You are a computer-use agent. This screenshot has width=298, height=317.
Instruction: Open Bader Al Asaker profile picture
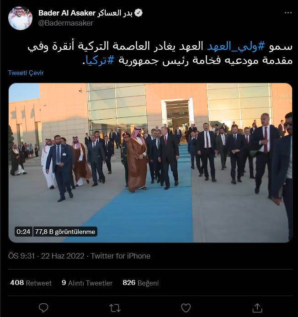[20, 18]
